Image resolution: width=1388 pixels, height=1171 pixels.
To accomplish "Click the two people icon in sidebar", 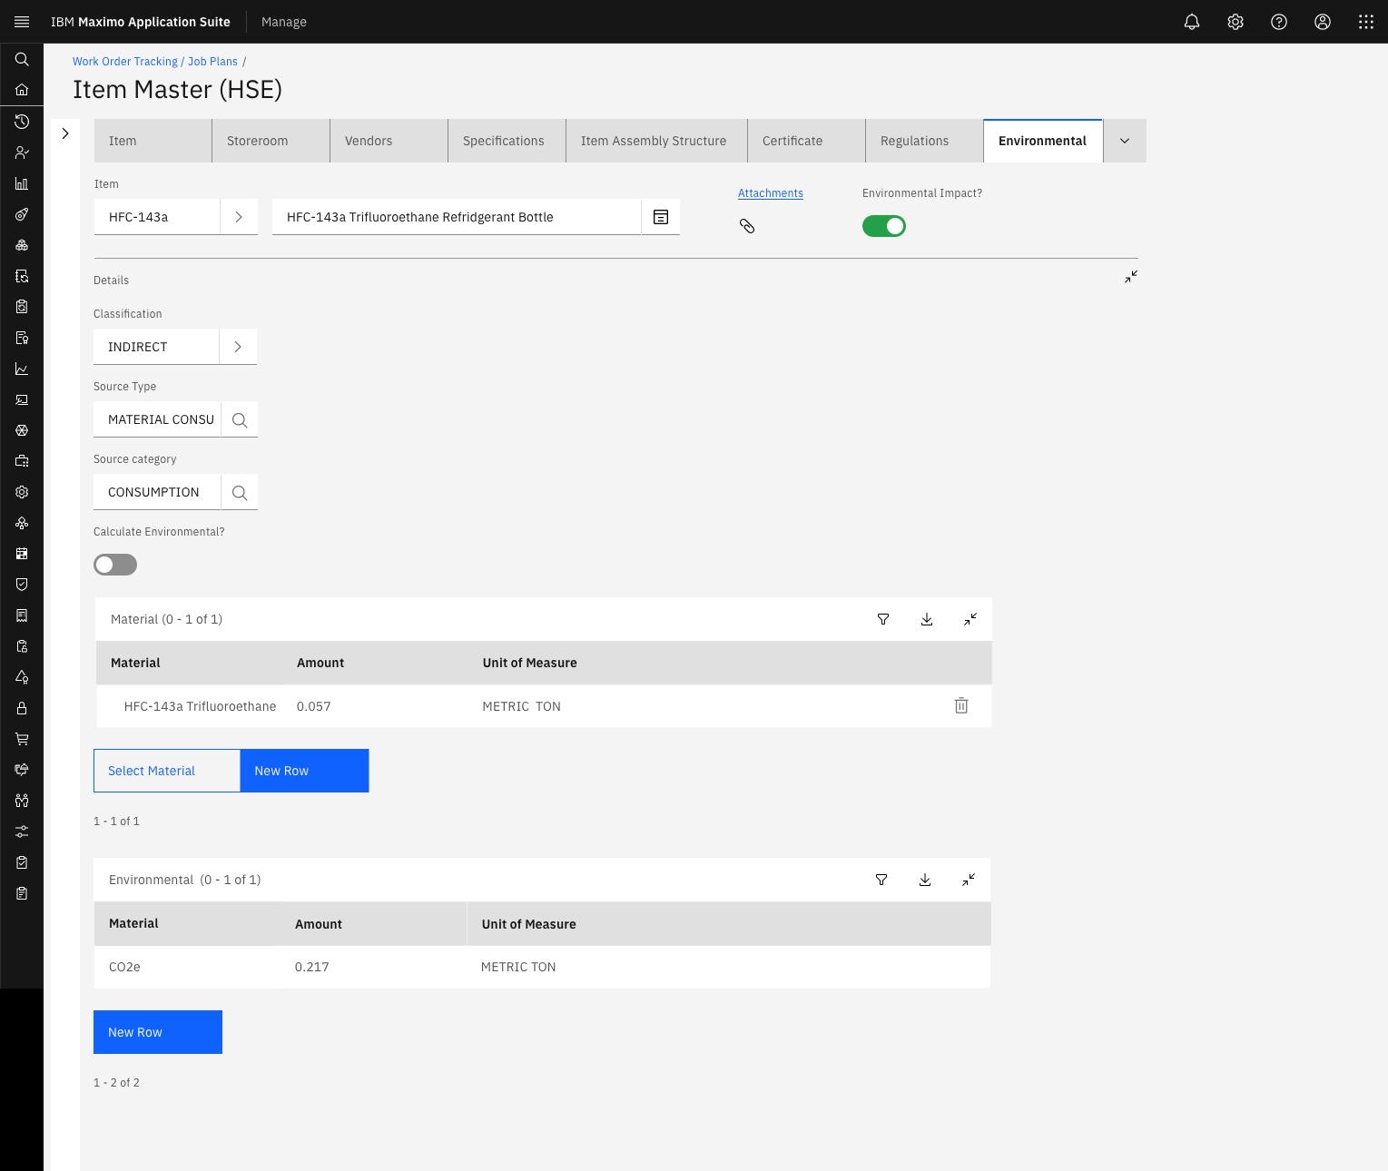I will click(x=22, y=801).
